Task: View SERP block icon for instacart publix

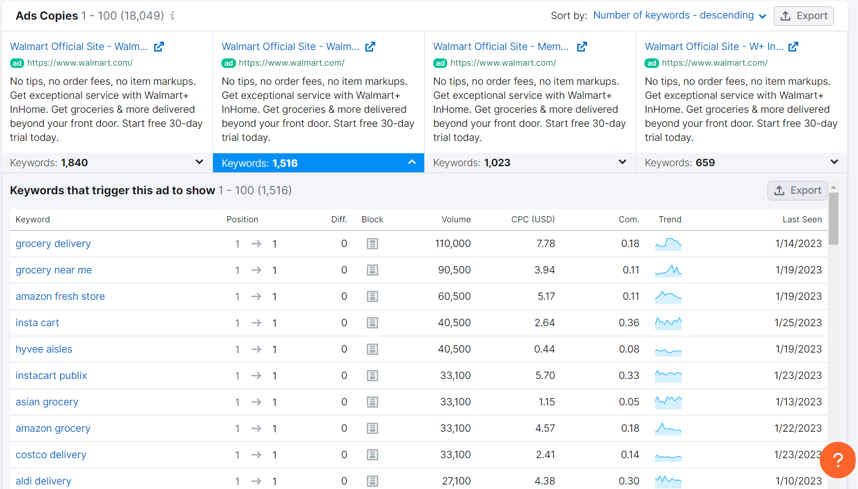Action: (373, 376)
